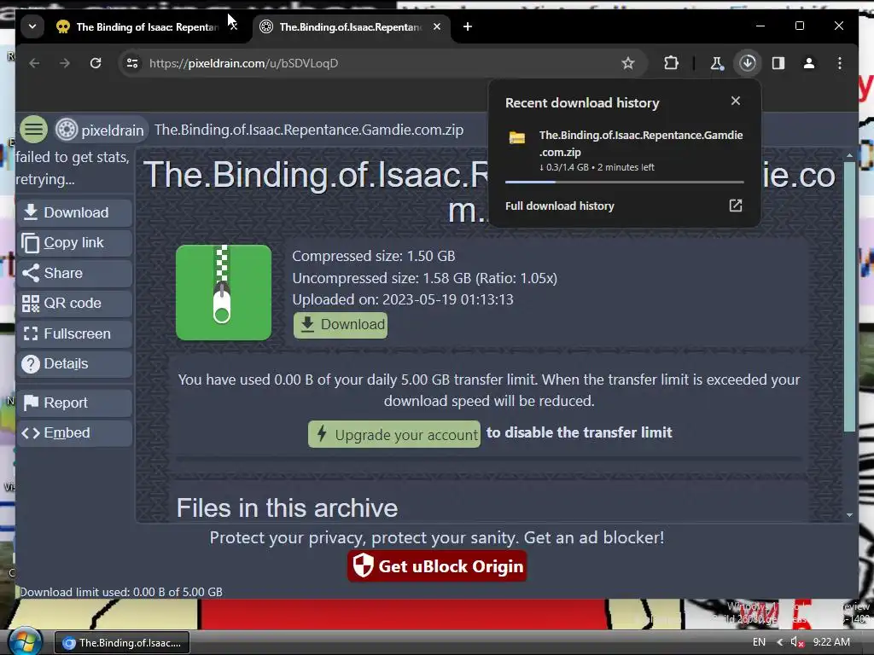Open the Chrome three-dot menu

tap(840, 63)
